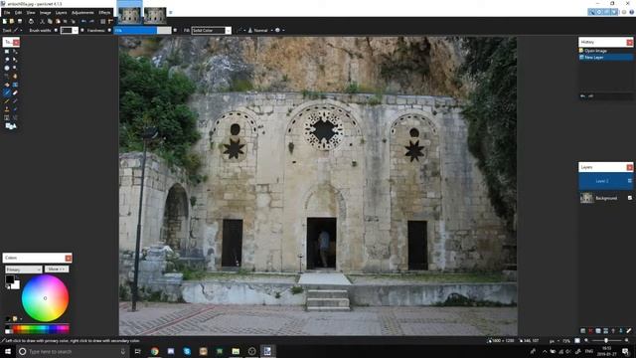Image resolution: width=636 pixels, height=358 pixels.
Task: Click the Cut scissors icon
Action: 42,21
